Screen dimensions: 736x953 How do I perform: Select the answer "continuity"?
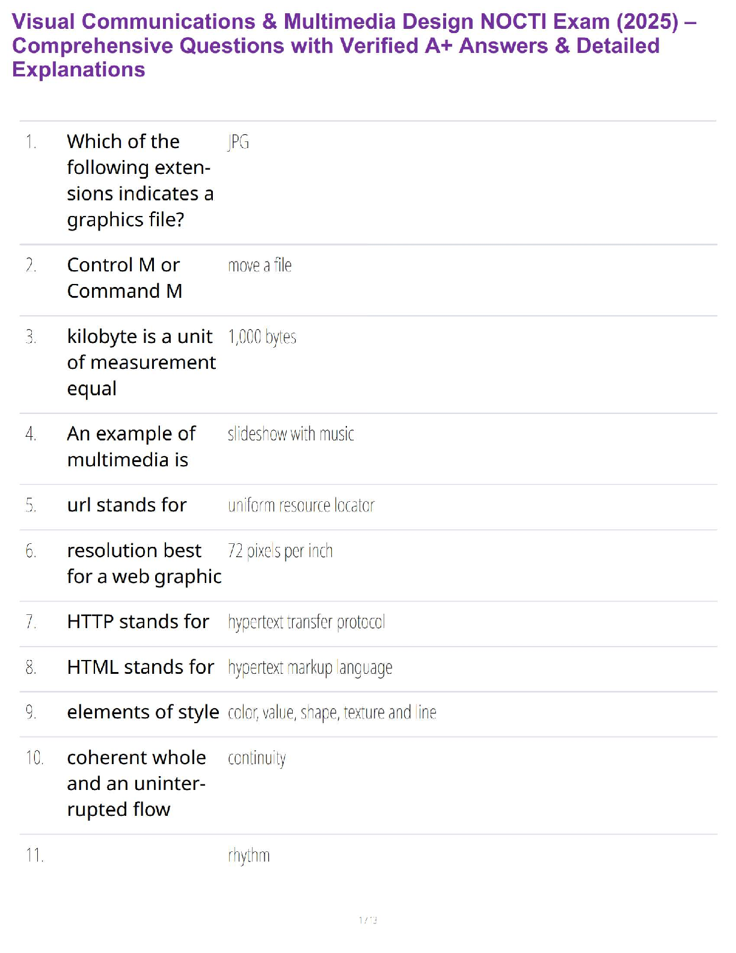(257, 758)
